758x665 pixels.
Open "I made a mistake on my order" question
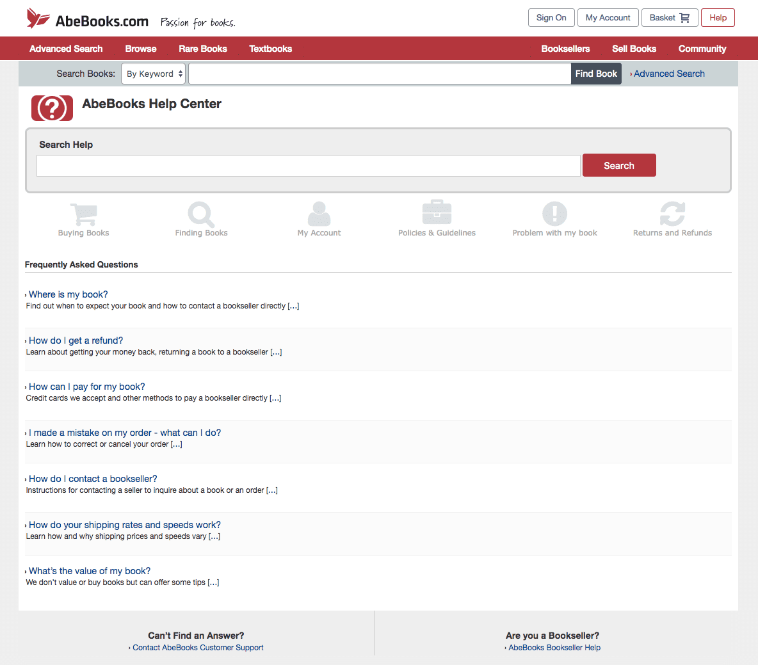click(125, 433)
